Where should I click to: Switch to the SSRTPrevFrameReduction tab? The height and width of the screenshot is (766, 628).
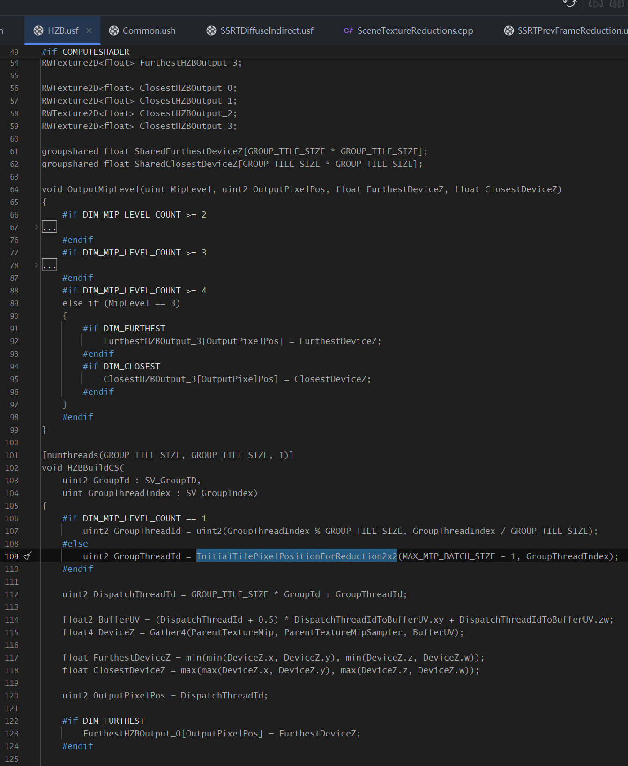(571, 30)
